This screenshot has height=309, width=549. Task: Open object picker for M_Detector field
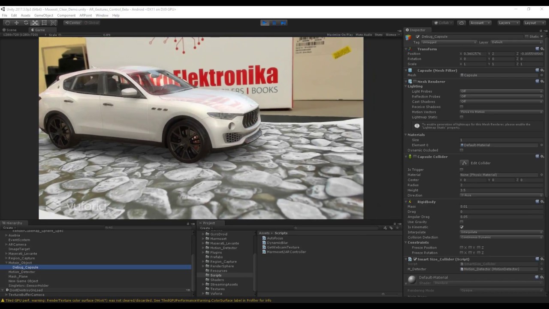pyautogui.click(x=542, y=269)
